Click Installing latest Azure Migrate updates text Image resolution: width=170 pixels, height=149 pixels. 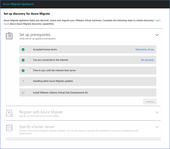tap(53, 81)
